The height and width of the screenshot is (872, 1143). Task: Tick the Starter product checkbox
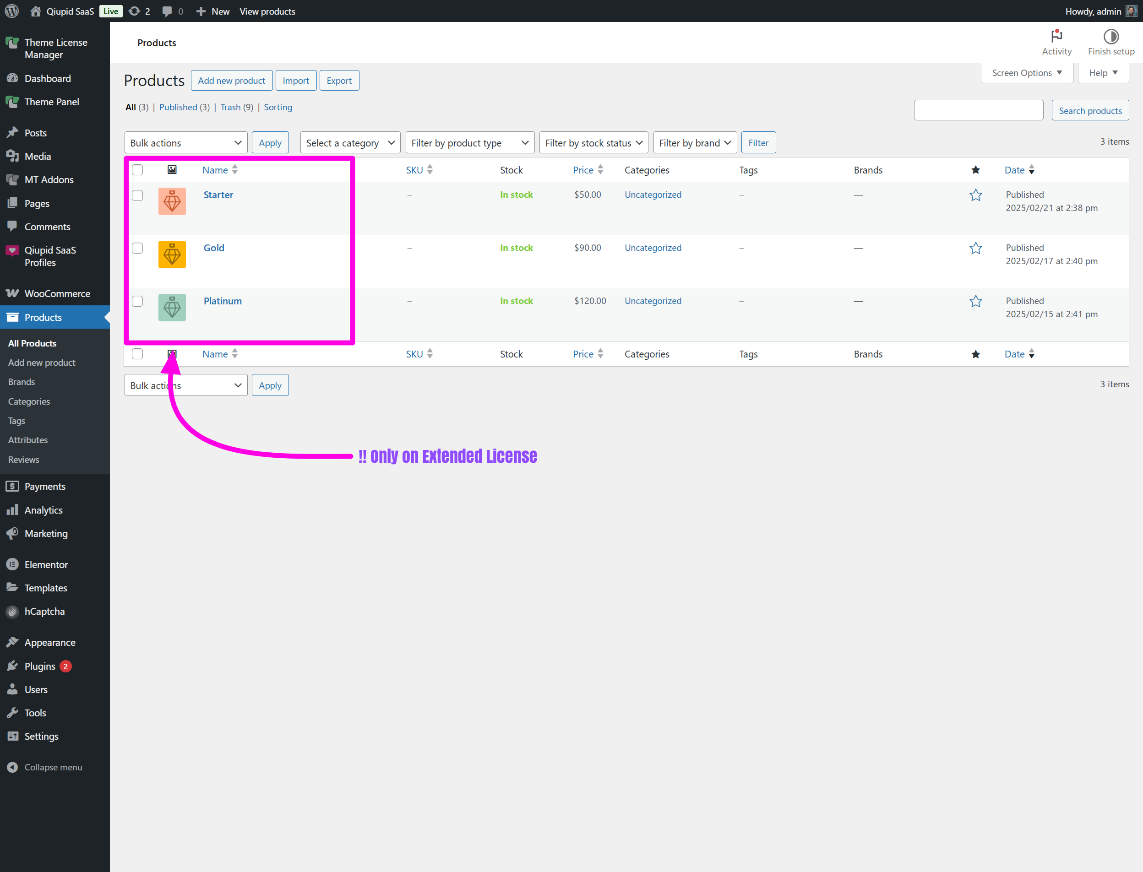click(137, 195)
